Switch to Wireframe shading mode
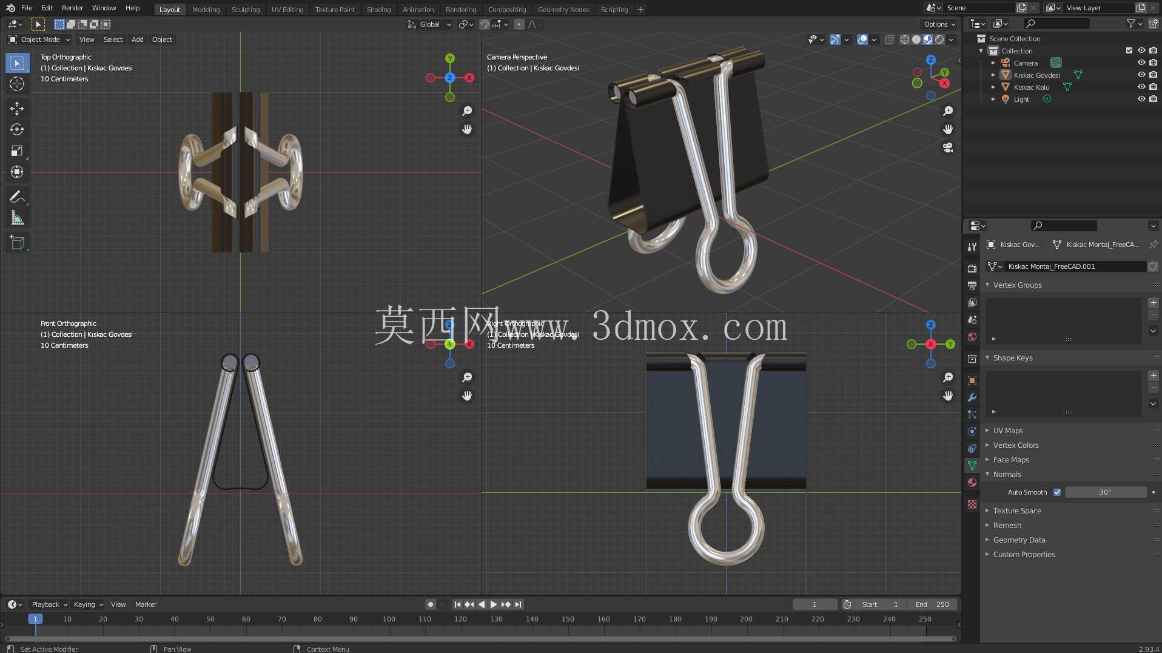Screen dimensions: 1162x653 (x=905, y=39)
